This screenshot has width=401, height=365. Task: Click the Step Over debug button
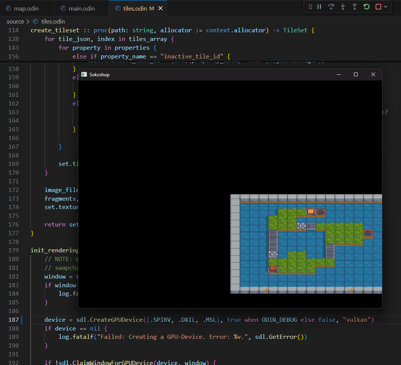pyautogui.click(x=331, y=7)
